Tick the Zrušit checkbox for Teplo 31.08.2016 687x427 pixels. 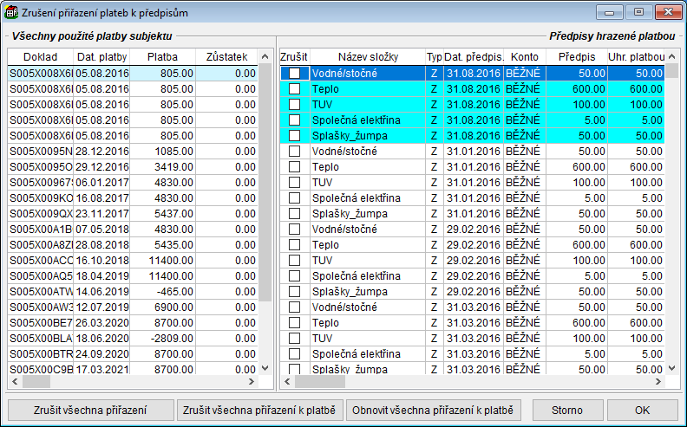click(x=295, y=89)
